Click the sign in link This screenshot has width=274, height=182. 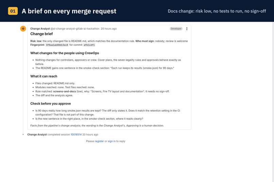pos(112,141)
